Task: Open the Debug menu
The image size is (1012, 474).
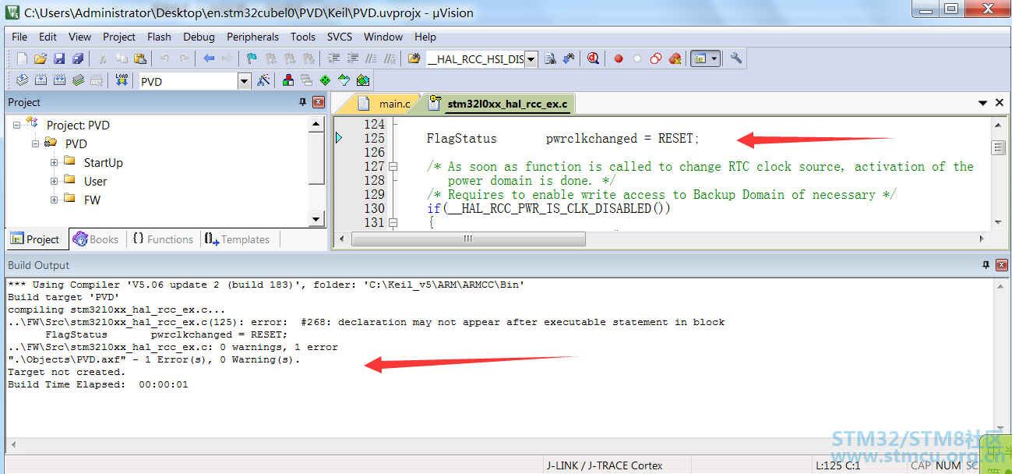Action: coord(199,37)
